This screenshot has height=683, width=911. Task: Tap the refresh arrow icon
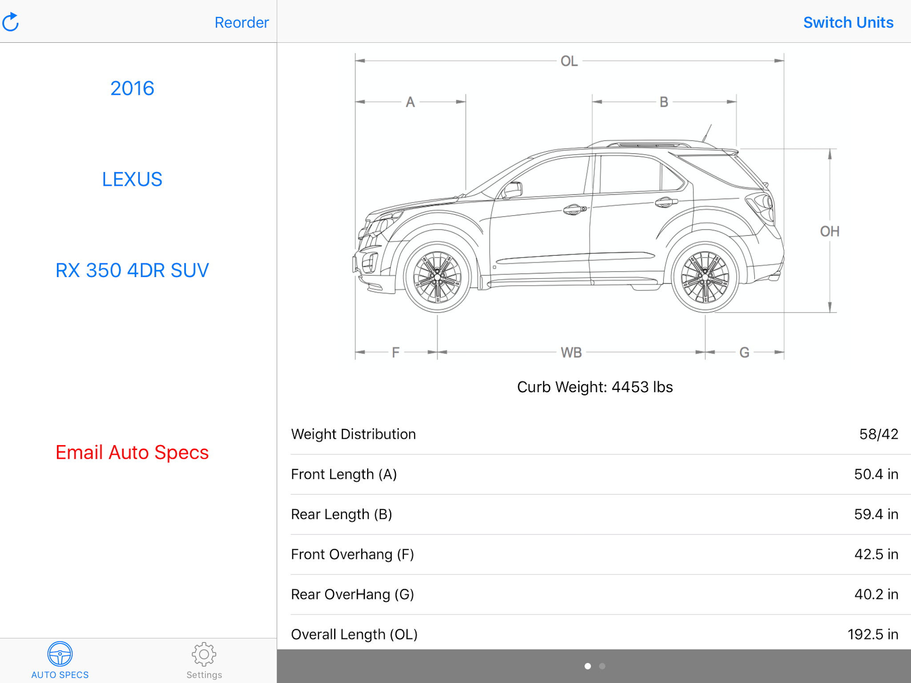point(11,22)
